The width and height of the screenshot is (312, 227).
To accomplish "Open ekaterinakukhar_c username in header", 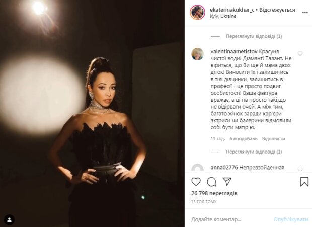I will coord(232,10).
